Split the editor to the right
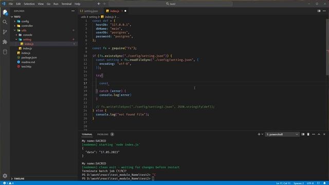This screenshot has height=185, width=329. coord(319,11)
